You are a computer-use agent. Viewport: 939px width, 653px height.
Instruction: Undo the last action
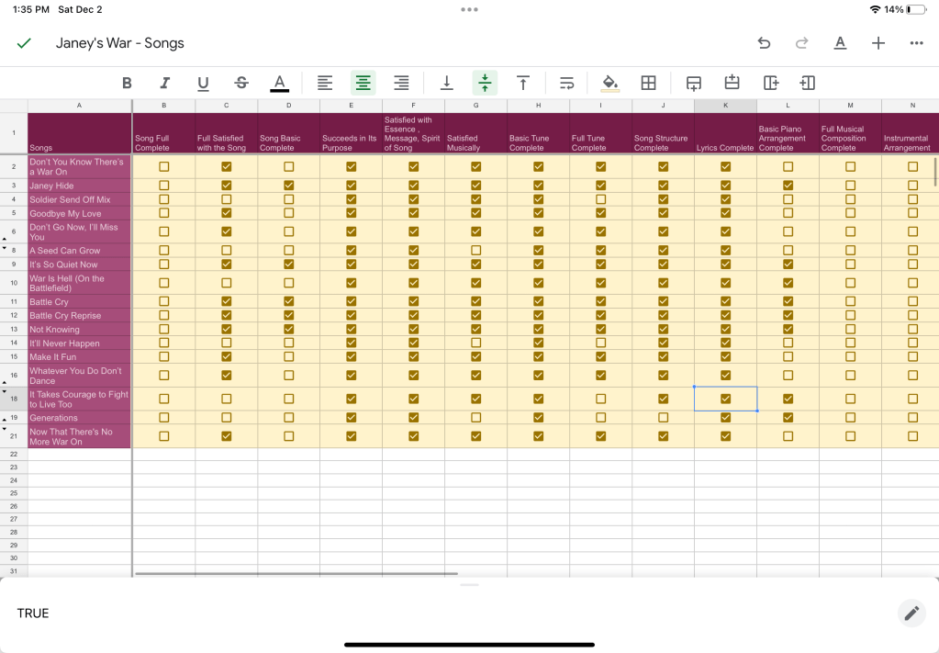tap(764, 43)
